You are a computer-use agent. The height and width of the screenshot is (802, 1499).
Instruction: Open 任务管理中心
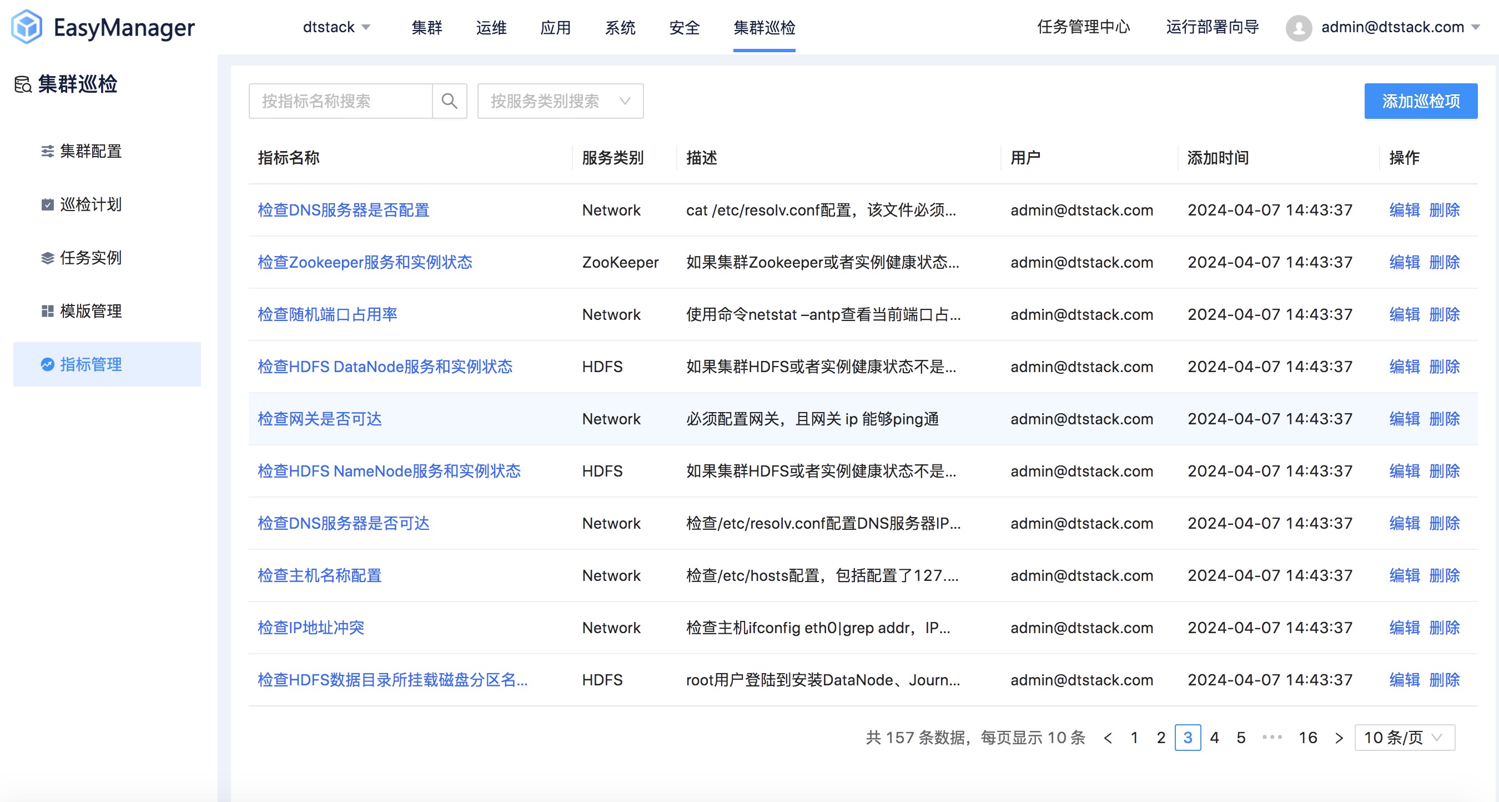tap(1084, 27)
